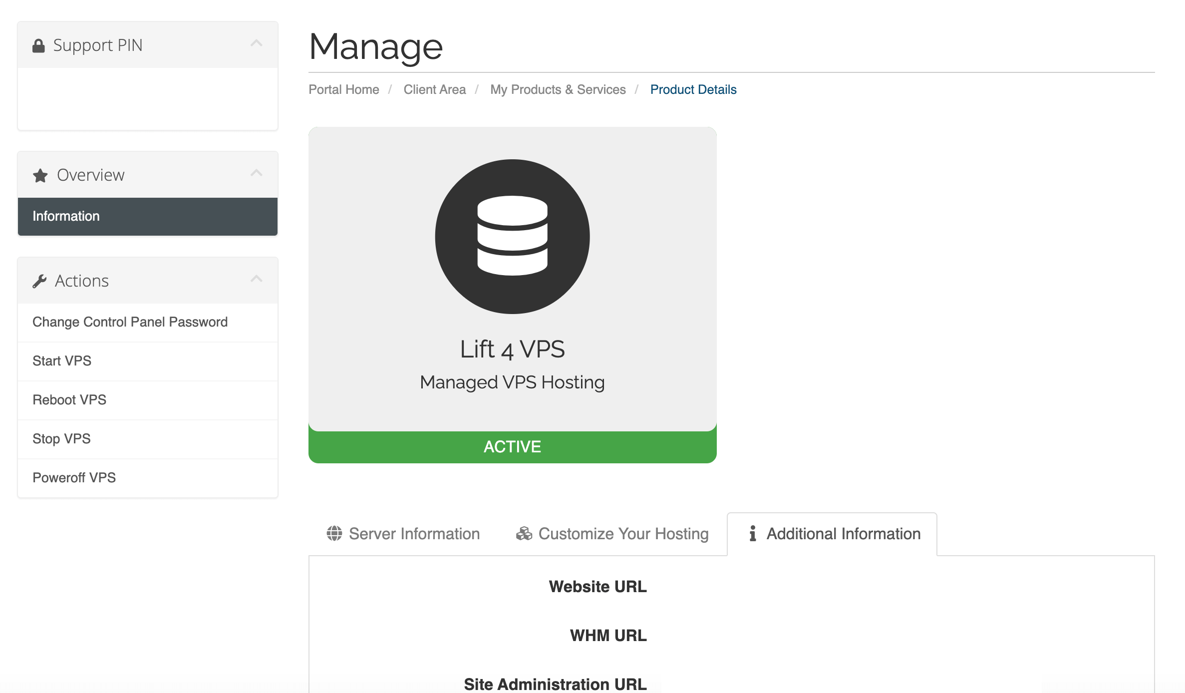Collapse the Overview panel chevron

click(x=257, y=173)
